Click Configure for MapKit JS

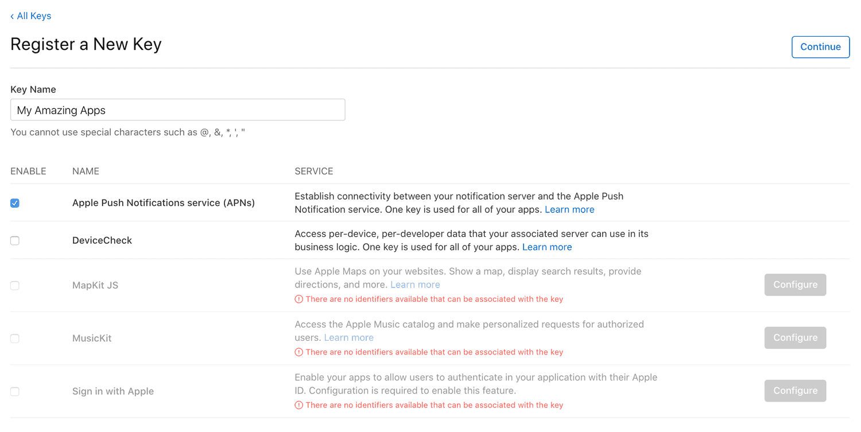click(795, 285)
